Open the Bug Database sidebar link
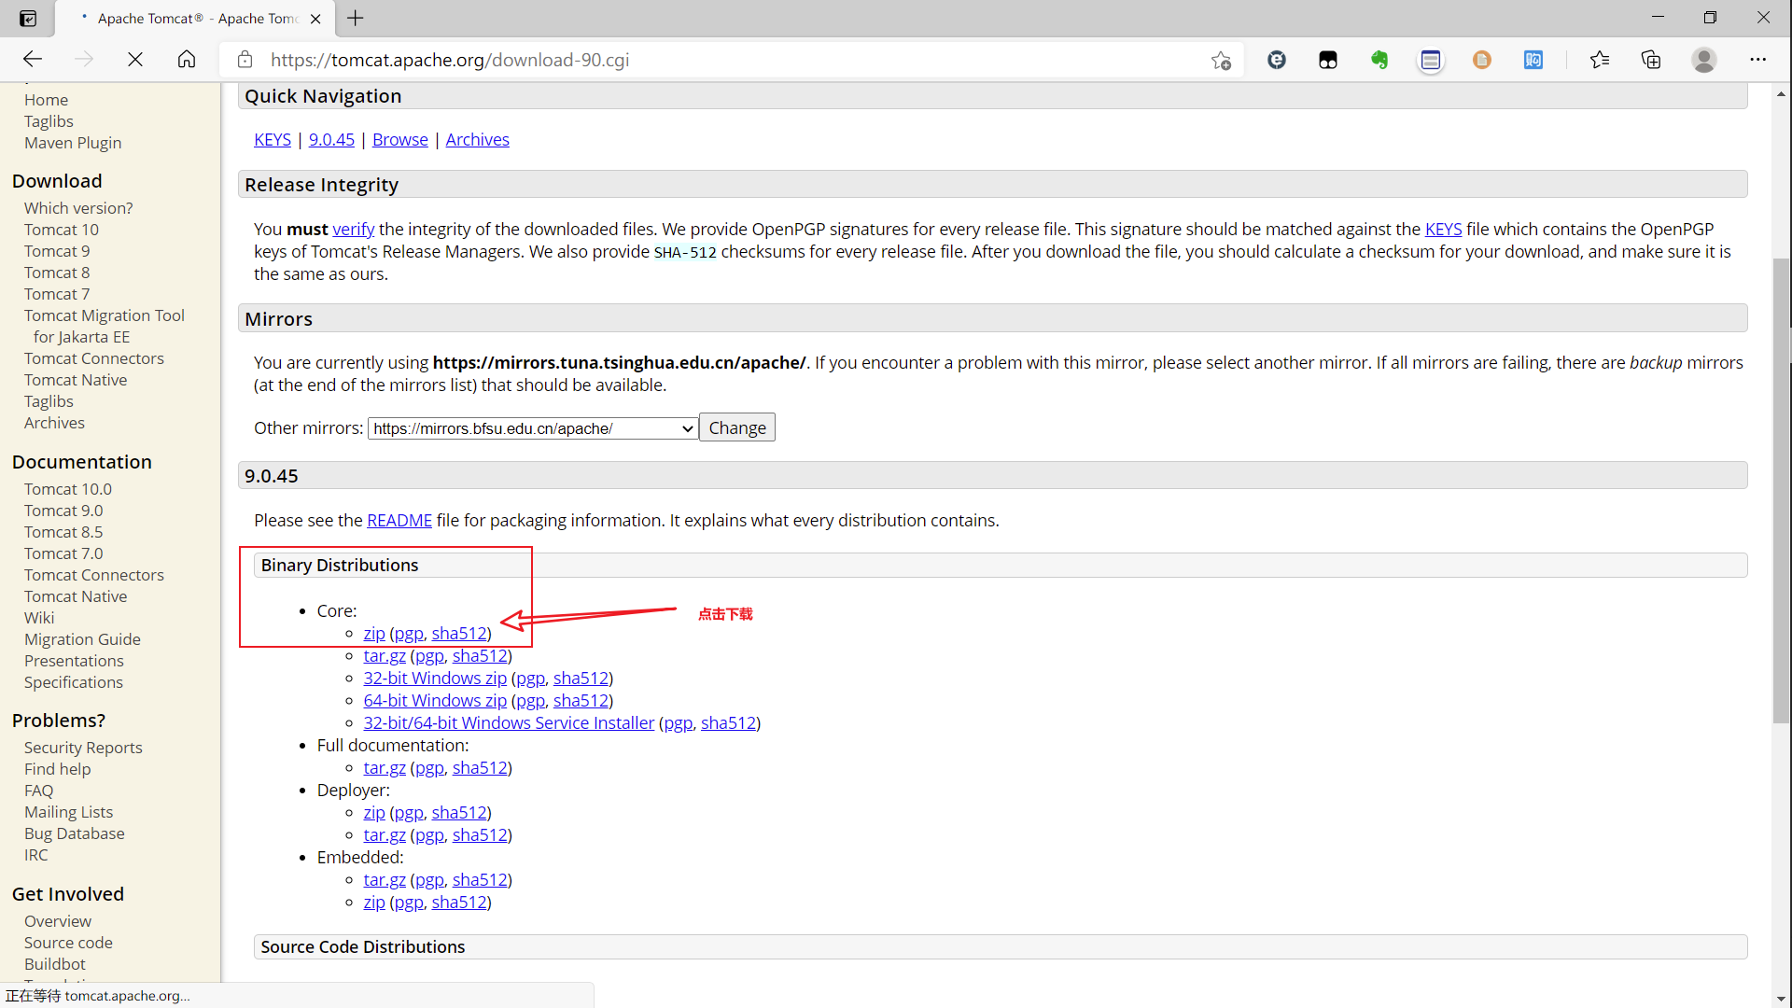1792x1008 pixels. (74, 833)
